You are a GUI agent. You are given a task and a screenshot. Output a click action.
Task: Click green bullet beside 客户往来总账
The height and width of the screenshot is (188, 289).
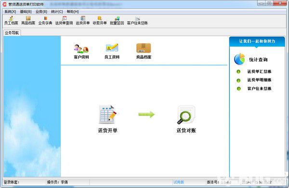tap(238, 89)
